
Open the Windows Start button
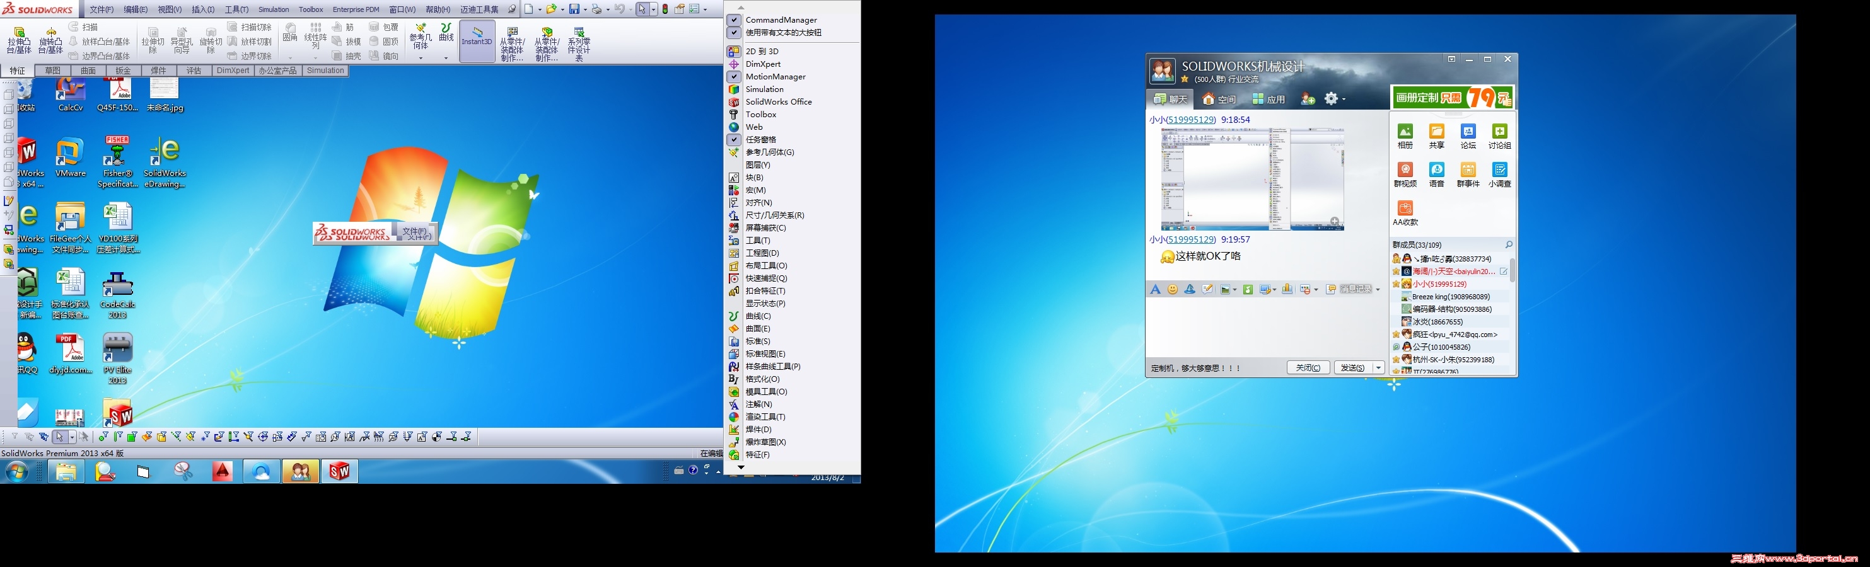click(x=16, y=472)
